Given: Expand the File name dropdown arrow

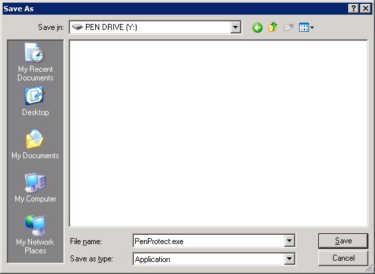Looking at the screenshot, I should pos(289,241).
